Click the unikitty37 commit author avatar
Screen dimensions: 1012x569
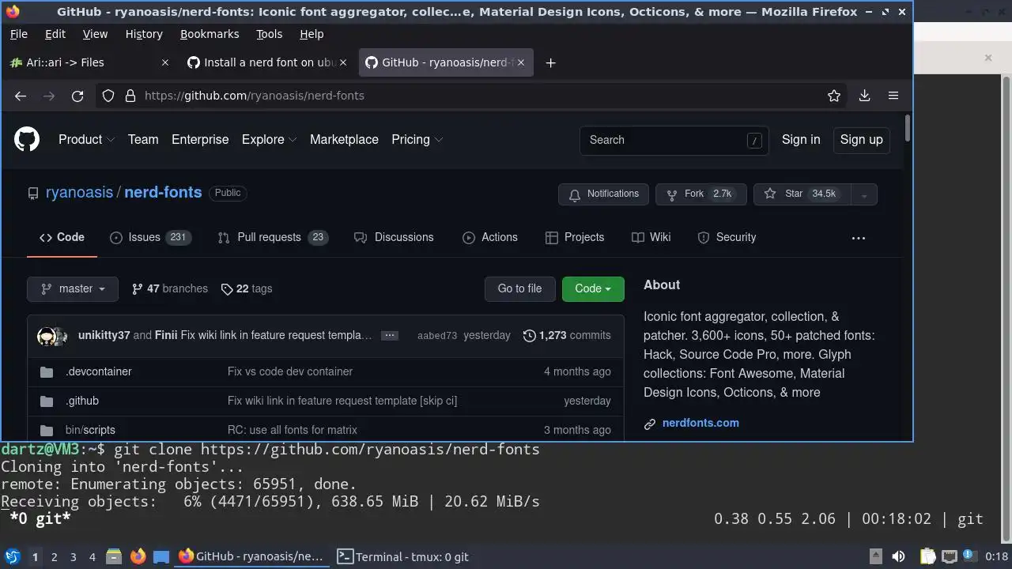[47, 336]
